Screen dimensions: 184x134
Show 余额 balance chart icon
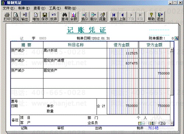click(x=74, y=17)
